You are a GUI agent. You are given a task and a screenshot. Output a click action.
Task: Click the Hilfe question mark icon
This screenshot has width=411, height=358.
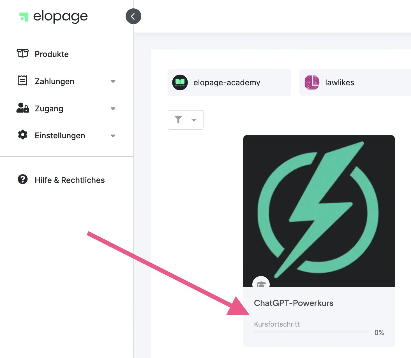[x=23, y=179]
